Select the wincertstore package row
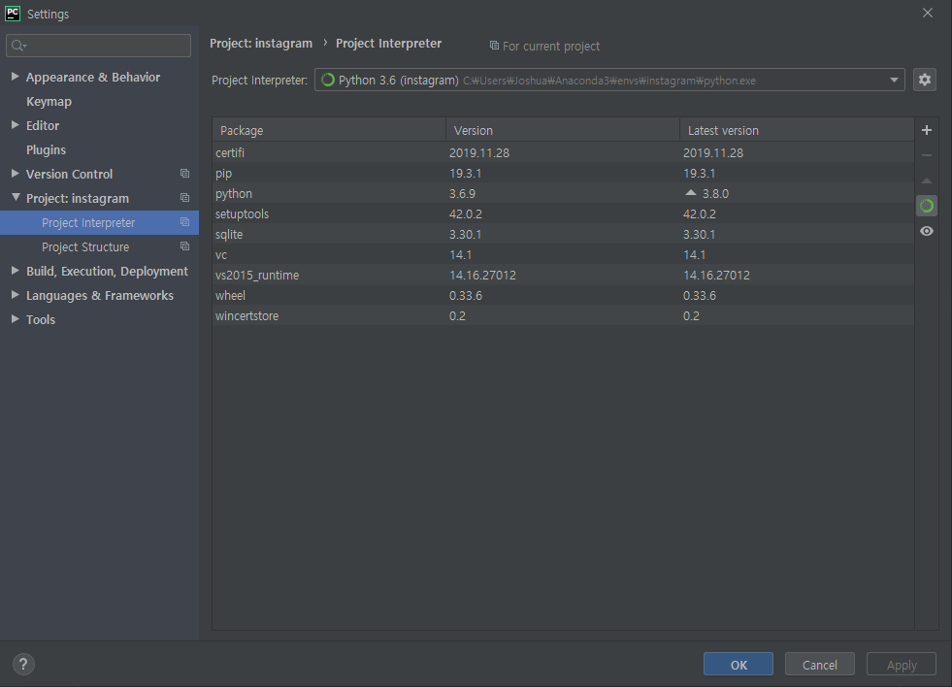The width and height of the screenshot is (952, 687). pos(563,315)
